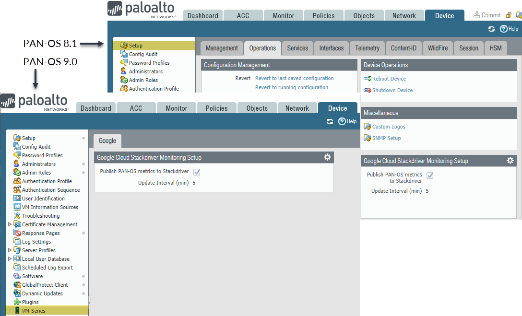Click Authentication Profile icon in PAN-OS 9.0 sidebar
The height and width of the screenshot is (316, 522).
point(17,181)
